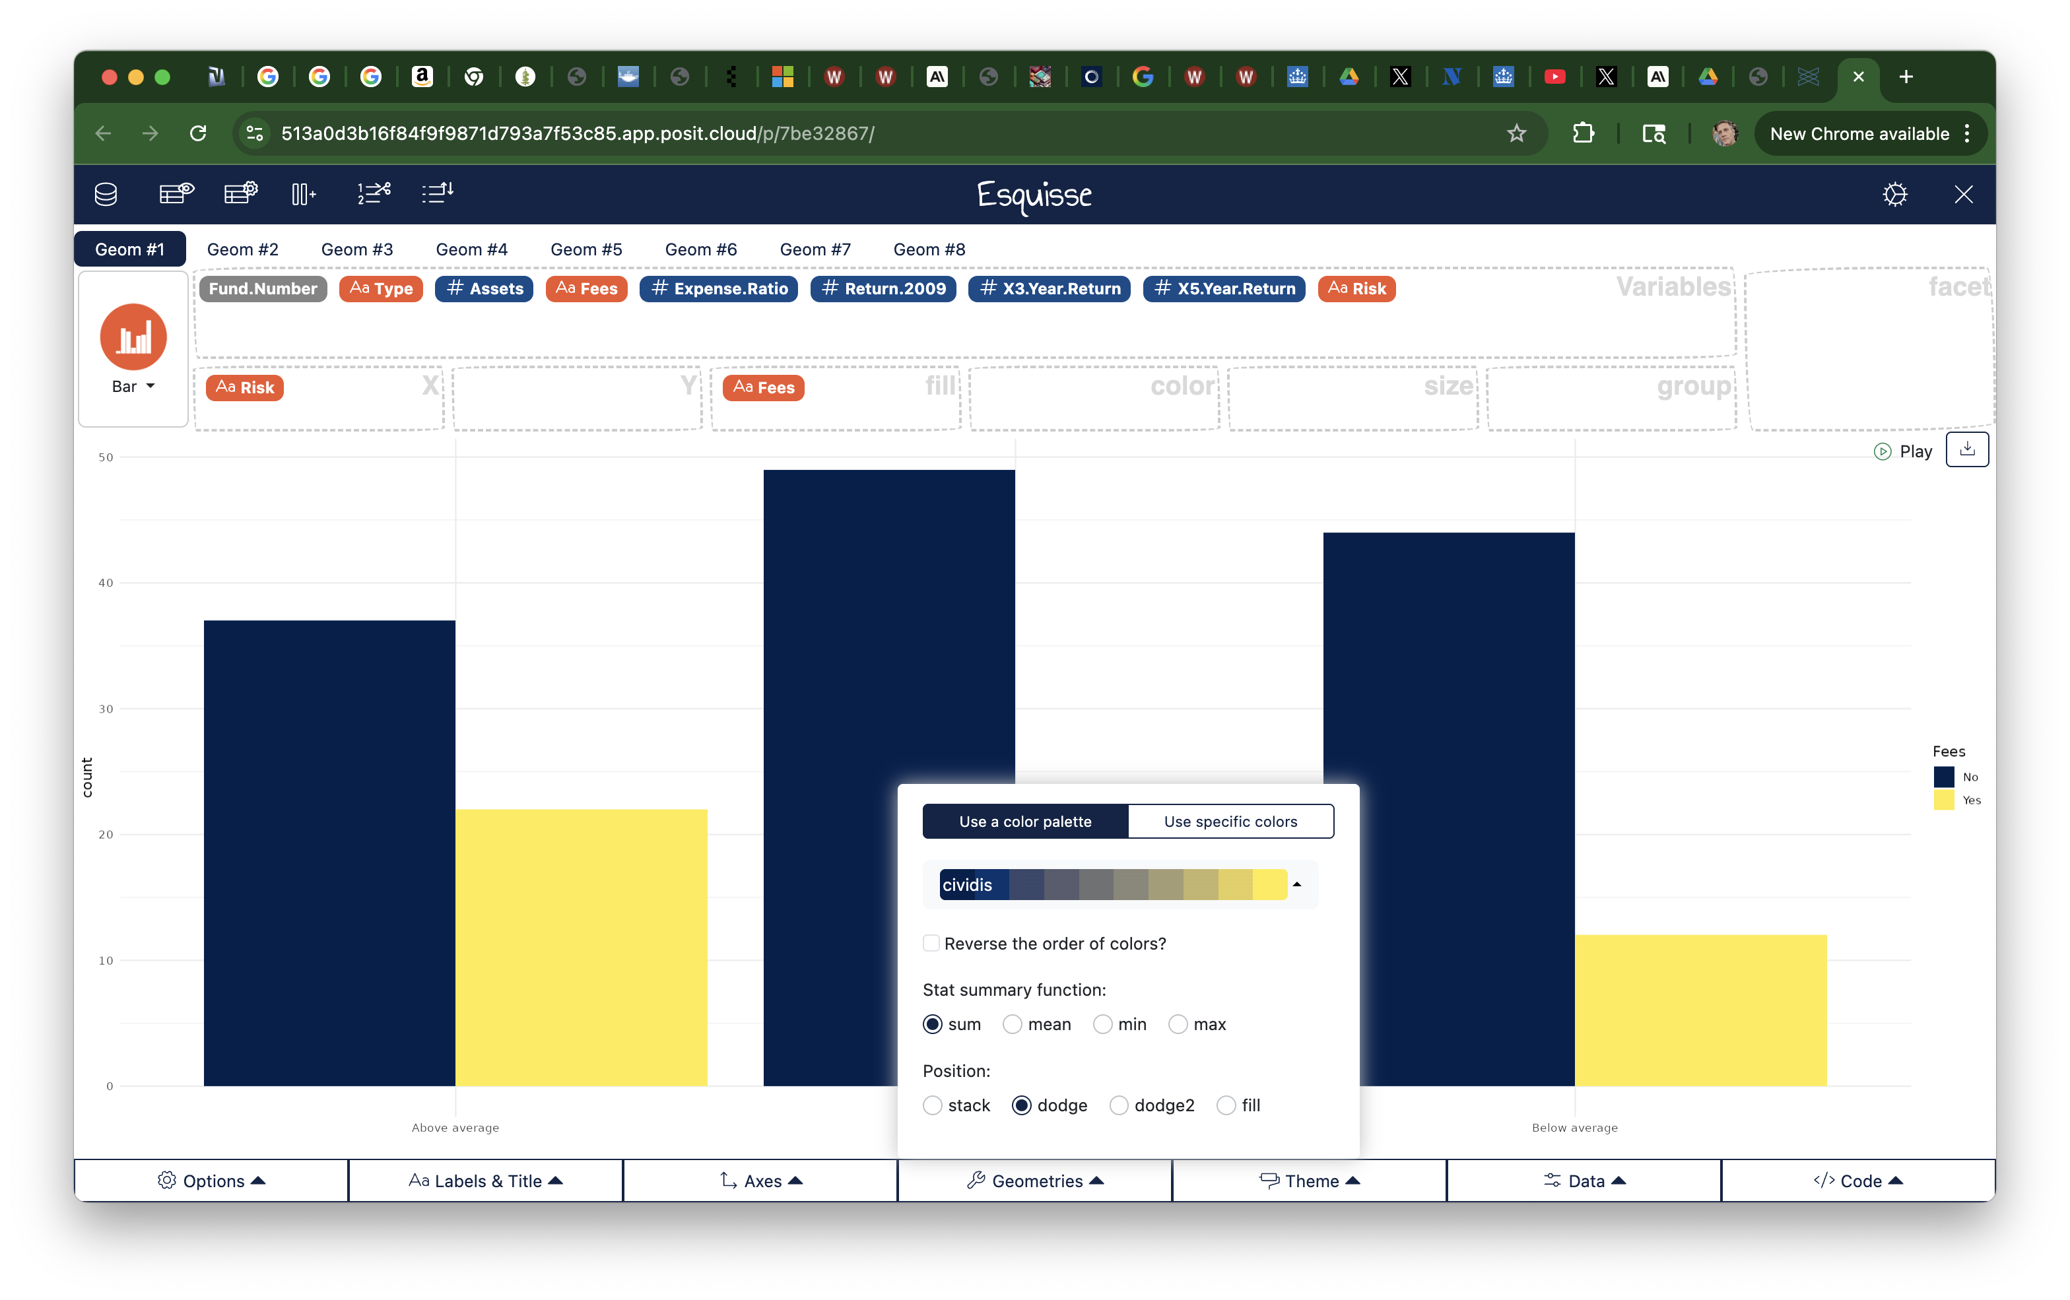Expand the Labels & Title panel
The width and height of the screenshot is (2070, 1300).
coord(485,1181)
